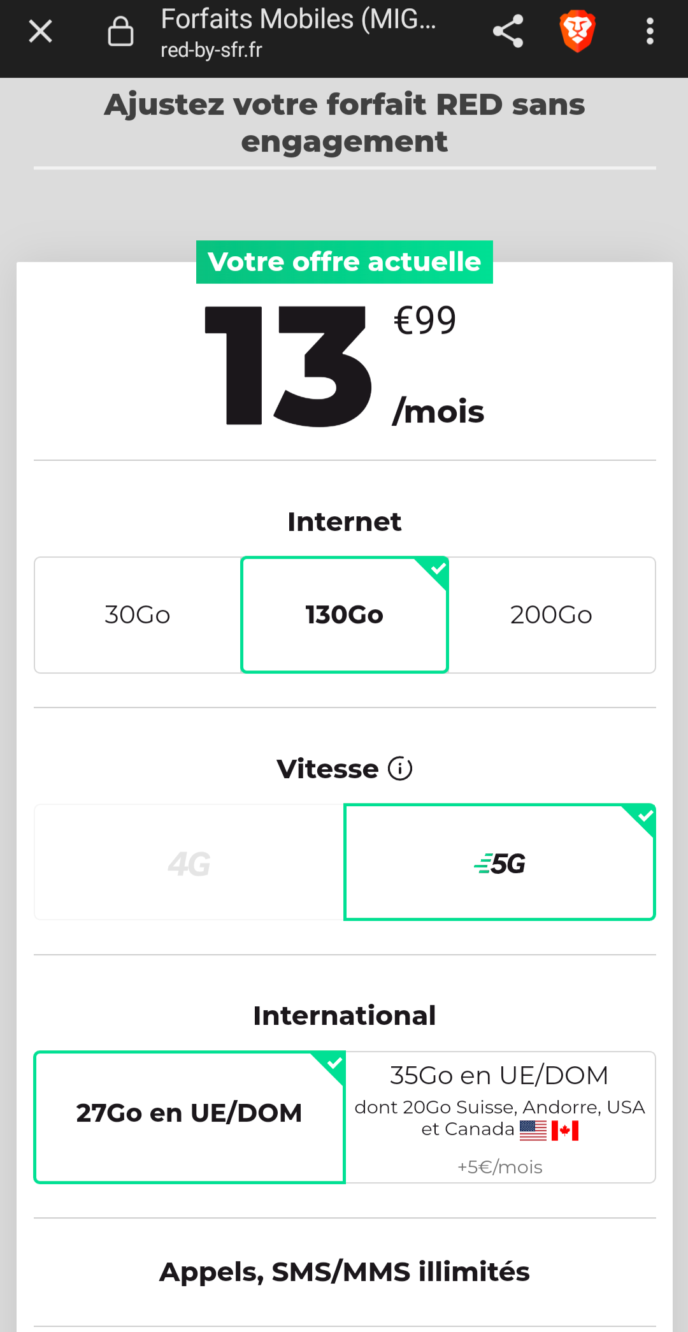Image resolution: width=688 pixels, height=1332 pixels.
Task: Tap the Vitesse info icon
Action: click(400, 769)
